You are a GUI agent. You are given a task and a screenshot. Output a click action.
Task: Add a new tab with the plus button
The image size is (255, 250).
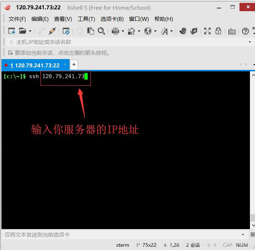click(74, 64)
